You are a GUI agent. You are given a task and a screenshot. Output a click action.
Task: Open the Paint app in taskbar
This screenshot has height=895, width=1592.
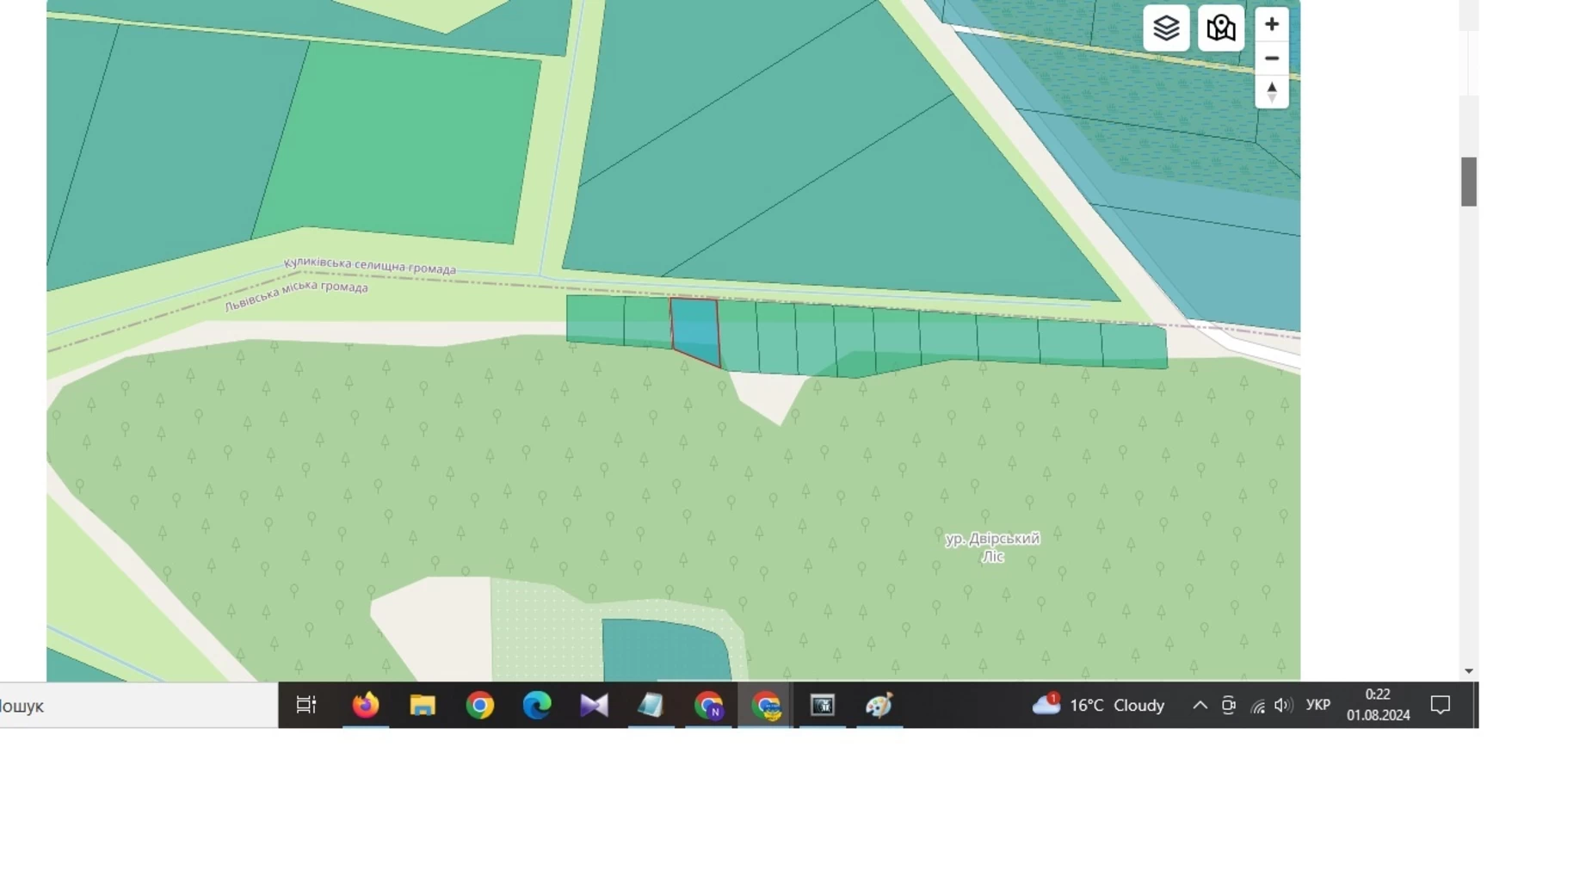(x=879, y=706)
